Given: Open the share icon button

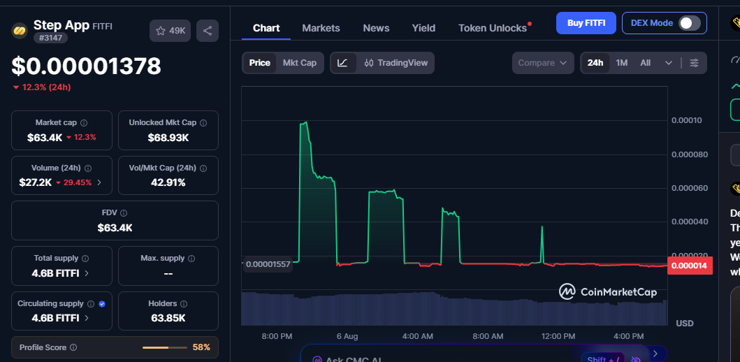Looking at the screenshot, I should point(207,31).
